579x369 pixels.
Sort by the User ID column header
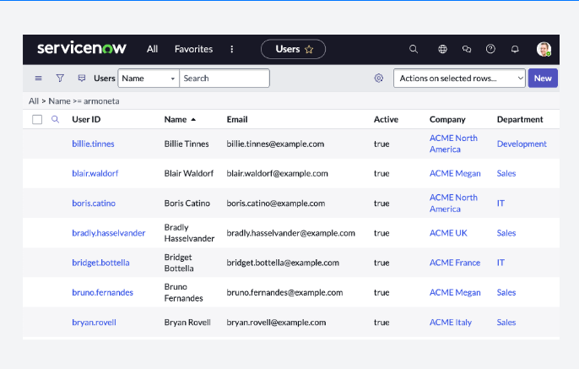86,119
